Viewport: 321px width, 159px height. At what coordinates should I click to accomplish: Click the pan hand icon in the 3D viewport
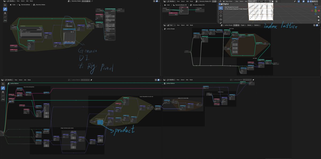[x=319, y=20]
